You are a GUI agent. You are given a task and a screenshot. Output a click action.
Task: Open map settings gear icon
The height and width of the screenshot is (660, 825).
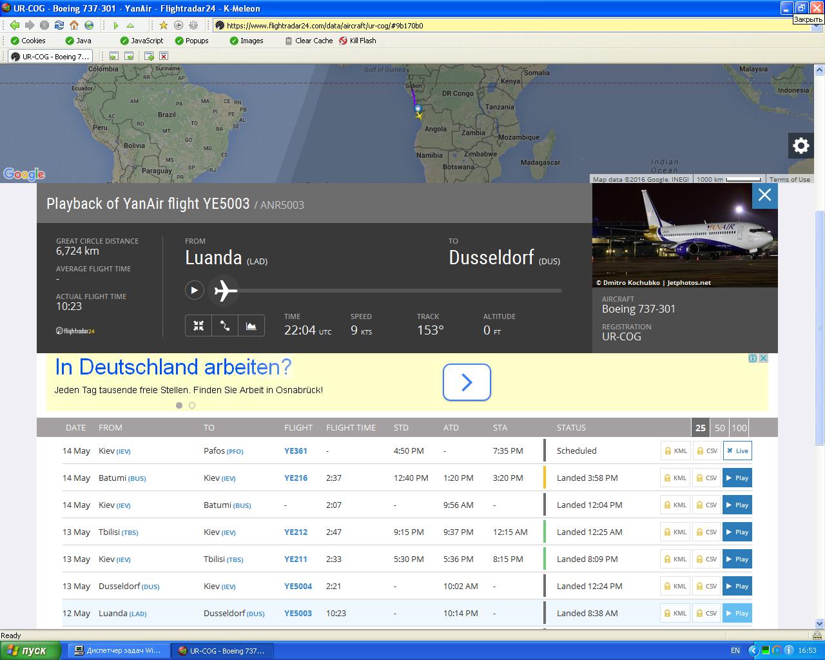click(x=801, y=146)
